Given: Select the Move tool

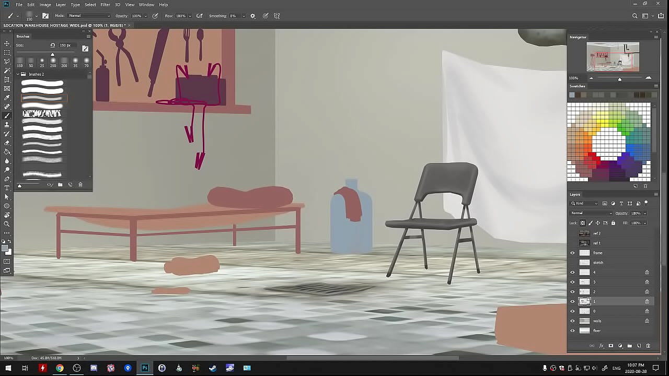Looking at the screenshot, I should (7, 43).
